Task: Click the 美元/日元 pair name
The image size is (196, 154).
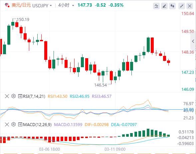Action: [21, 5]
